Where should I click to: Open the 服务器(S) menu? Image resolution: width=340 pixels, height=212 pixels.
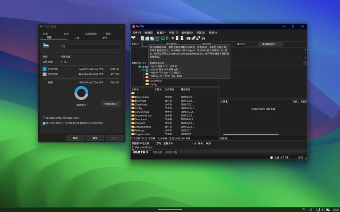click(x=187, y=33)
